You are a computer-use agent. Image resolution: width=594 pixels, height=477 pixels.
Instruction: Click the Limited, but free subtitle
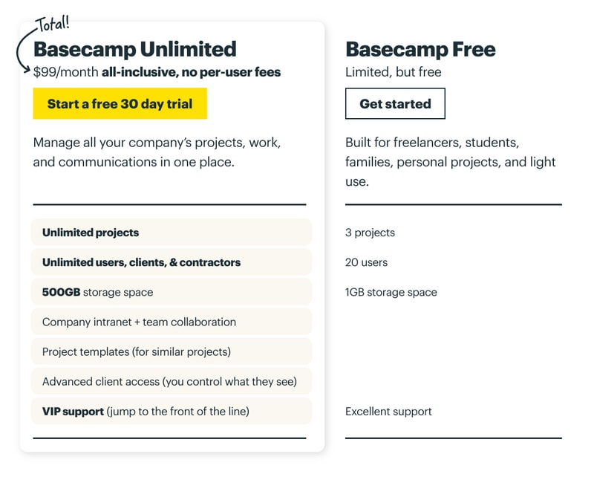coord(393,72)
